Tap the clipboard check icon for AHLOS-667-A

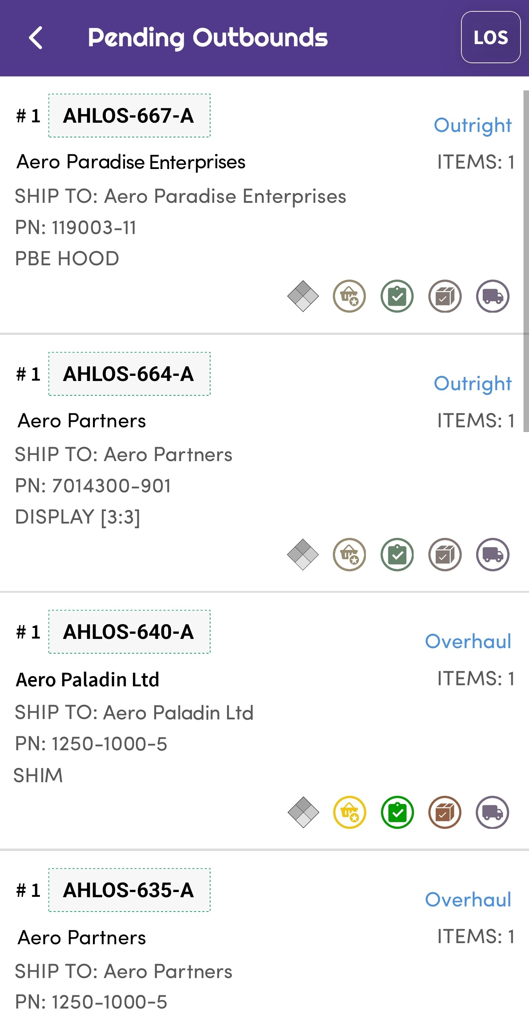pos(397,296)
